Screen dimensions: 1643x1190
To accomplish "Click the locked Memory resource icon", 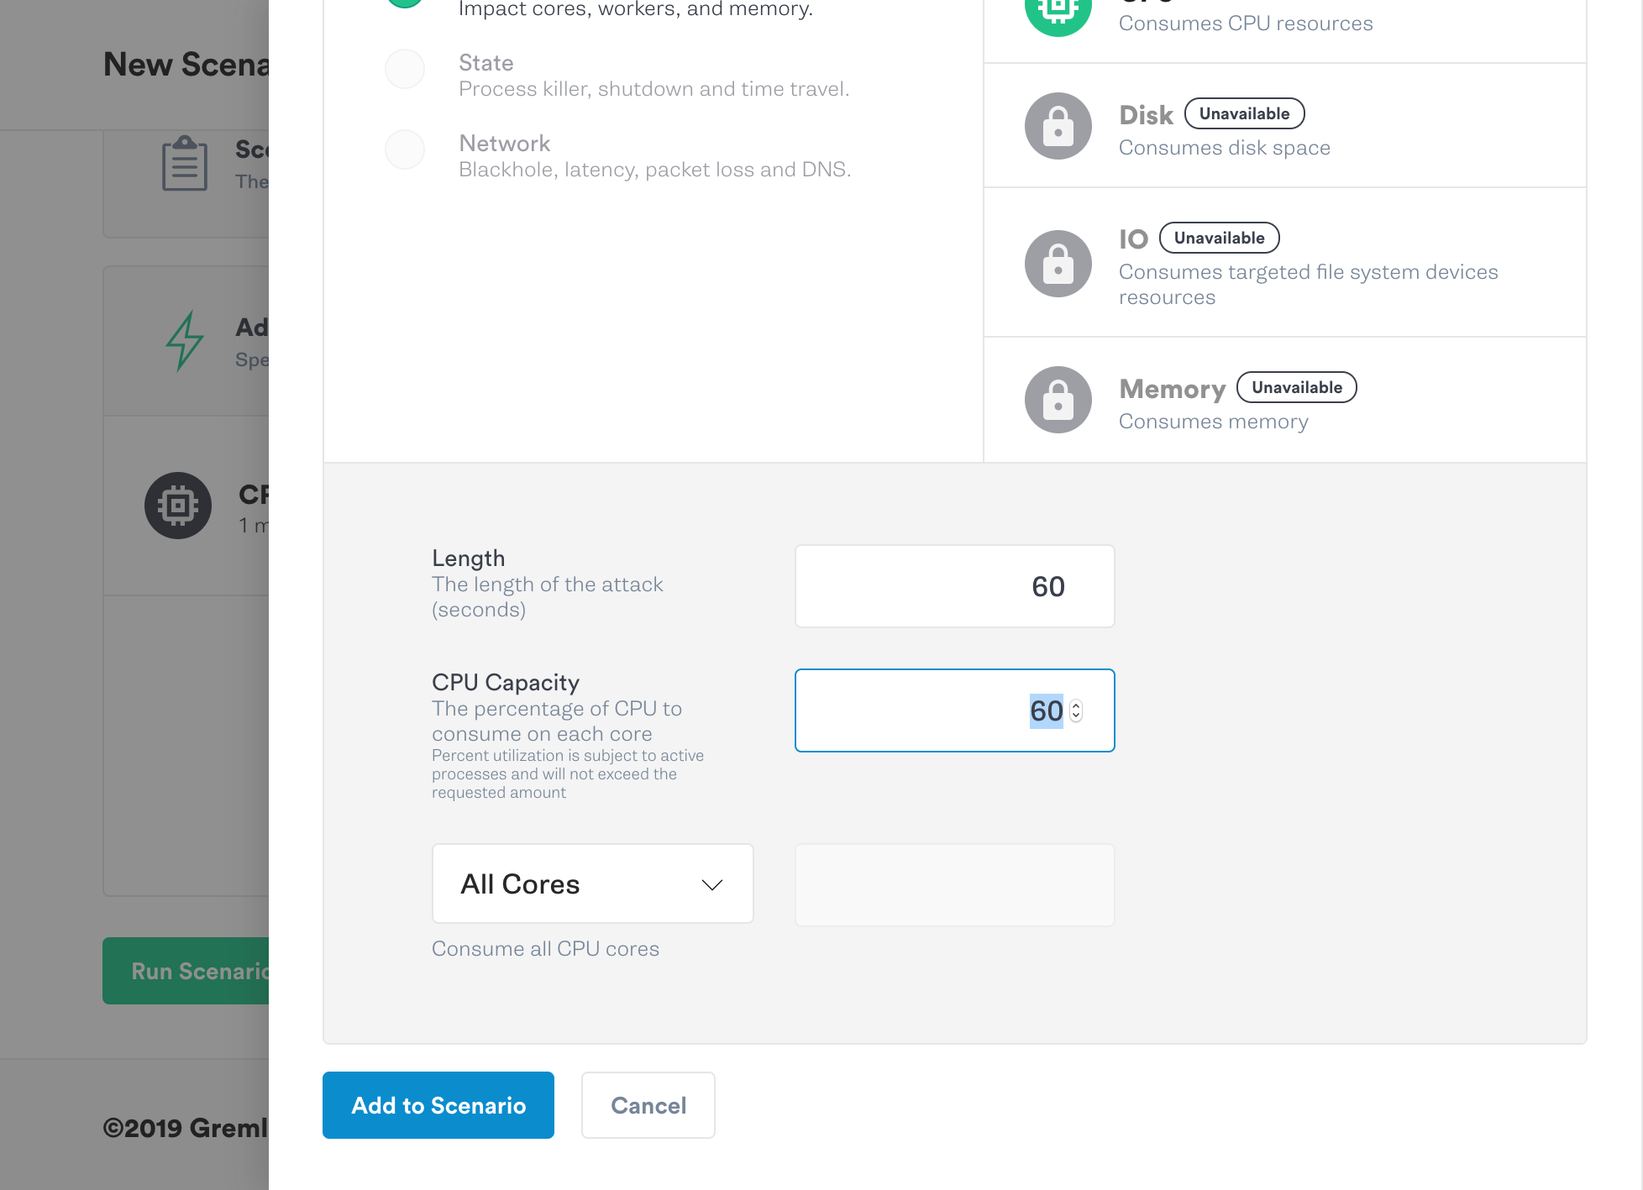I will click(1056, 399).
